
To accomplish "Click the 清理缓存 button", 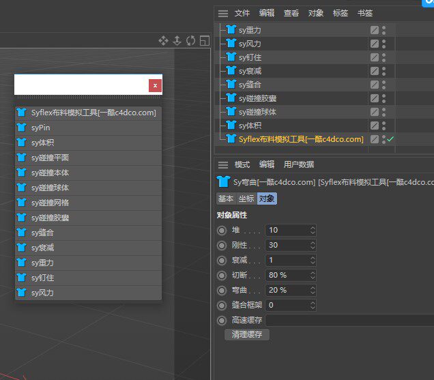I will tap(246, 334).
